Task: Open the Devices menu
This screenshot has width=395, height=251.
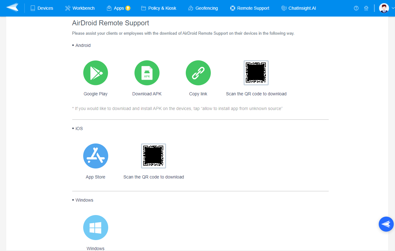Action: coord(42,8)
